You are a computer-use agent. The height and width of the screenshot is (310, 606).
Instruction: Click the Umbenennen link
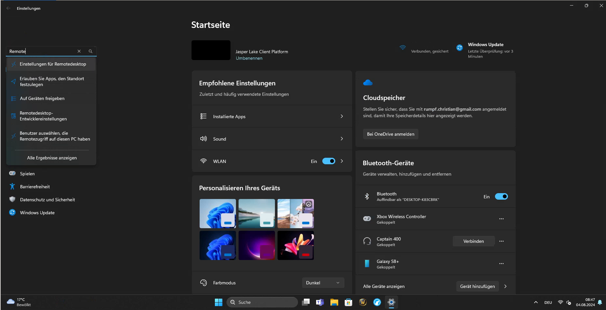coord(249,58)
